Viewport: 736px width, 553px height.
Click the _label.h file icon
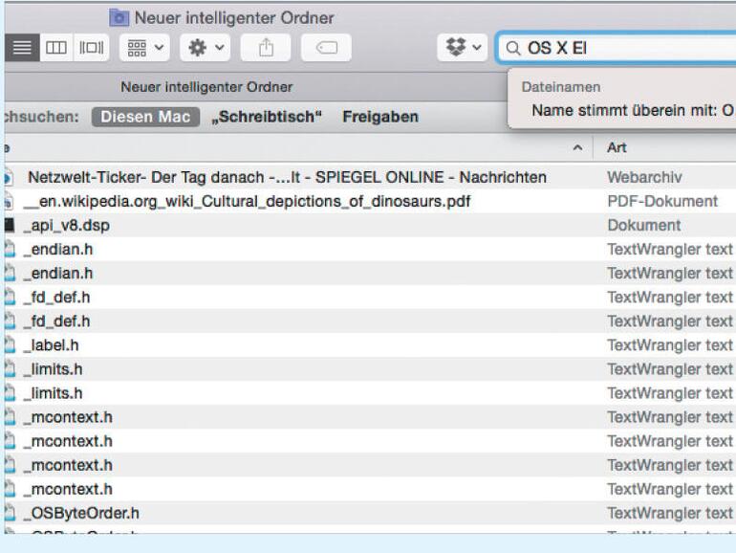point(10,345)
